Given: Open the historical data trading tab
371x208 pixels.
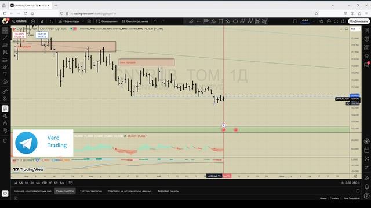Looking at the screenshot, I should click(x=130, y=191).
